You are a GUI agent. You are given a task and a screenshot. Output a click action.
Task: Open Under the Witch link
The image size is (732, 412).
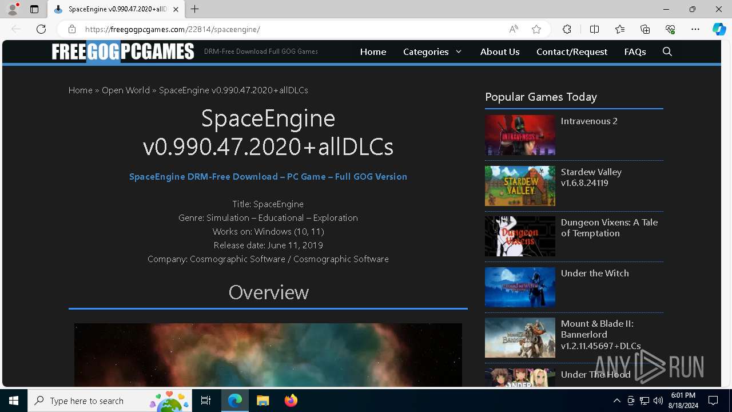[595, 273]
